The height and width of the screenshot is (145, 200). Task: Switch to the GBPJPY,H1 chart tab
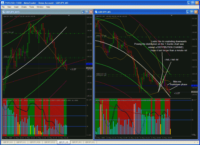tap(21, 142)
